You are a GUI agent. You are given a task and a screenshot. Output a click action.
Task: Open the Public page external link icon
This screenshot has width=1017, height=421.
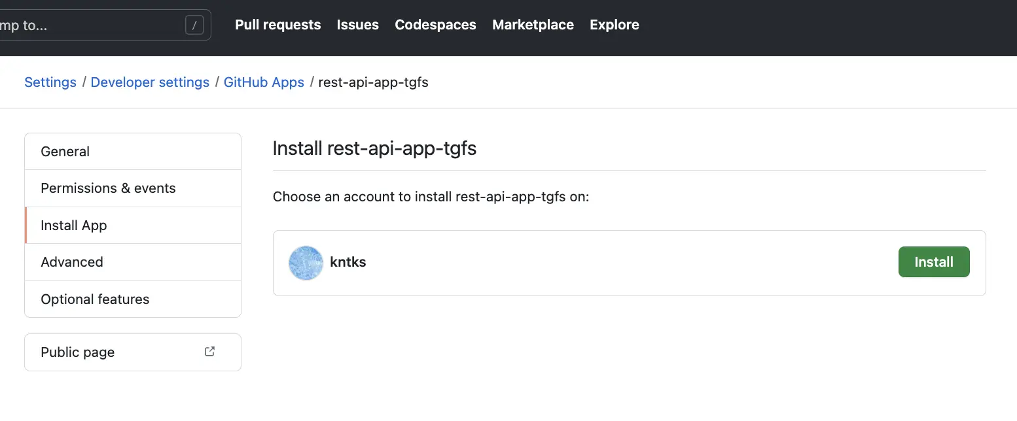tap(209, 351)
